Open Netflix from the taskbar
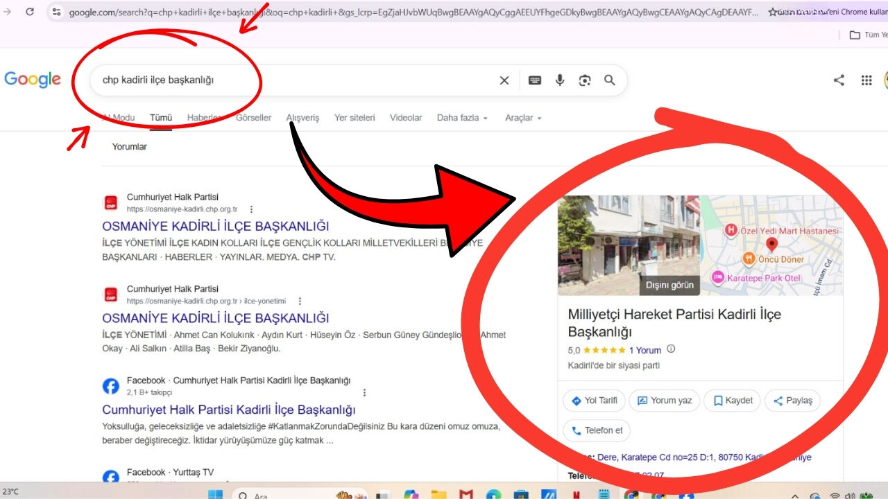888x499 pixels. coord(576,495)
